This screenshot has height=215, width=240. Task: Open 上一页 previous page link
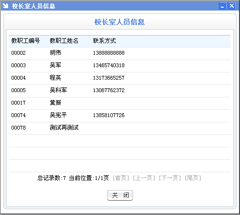[144, 178]
